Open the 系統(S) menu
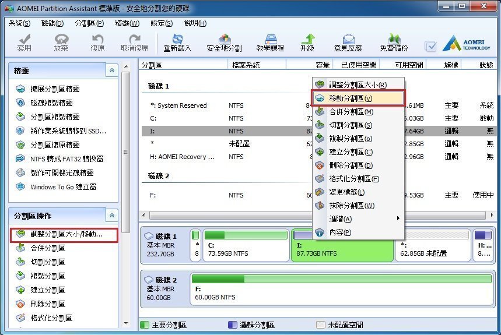 (x=19, y=23)
